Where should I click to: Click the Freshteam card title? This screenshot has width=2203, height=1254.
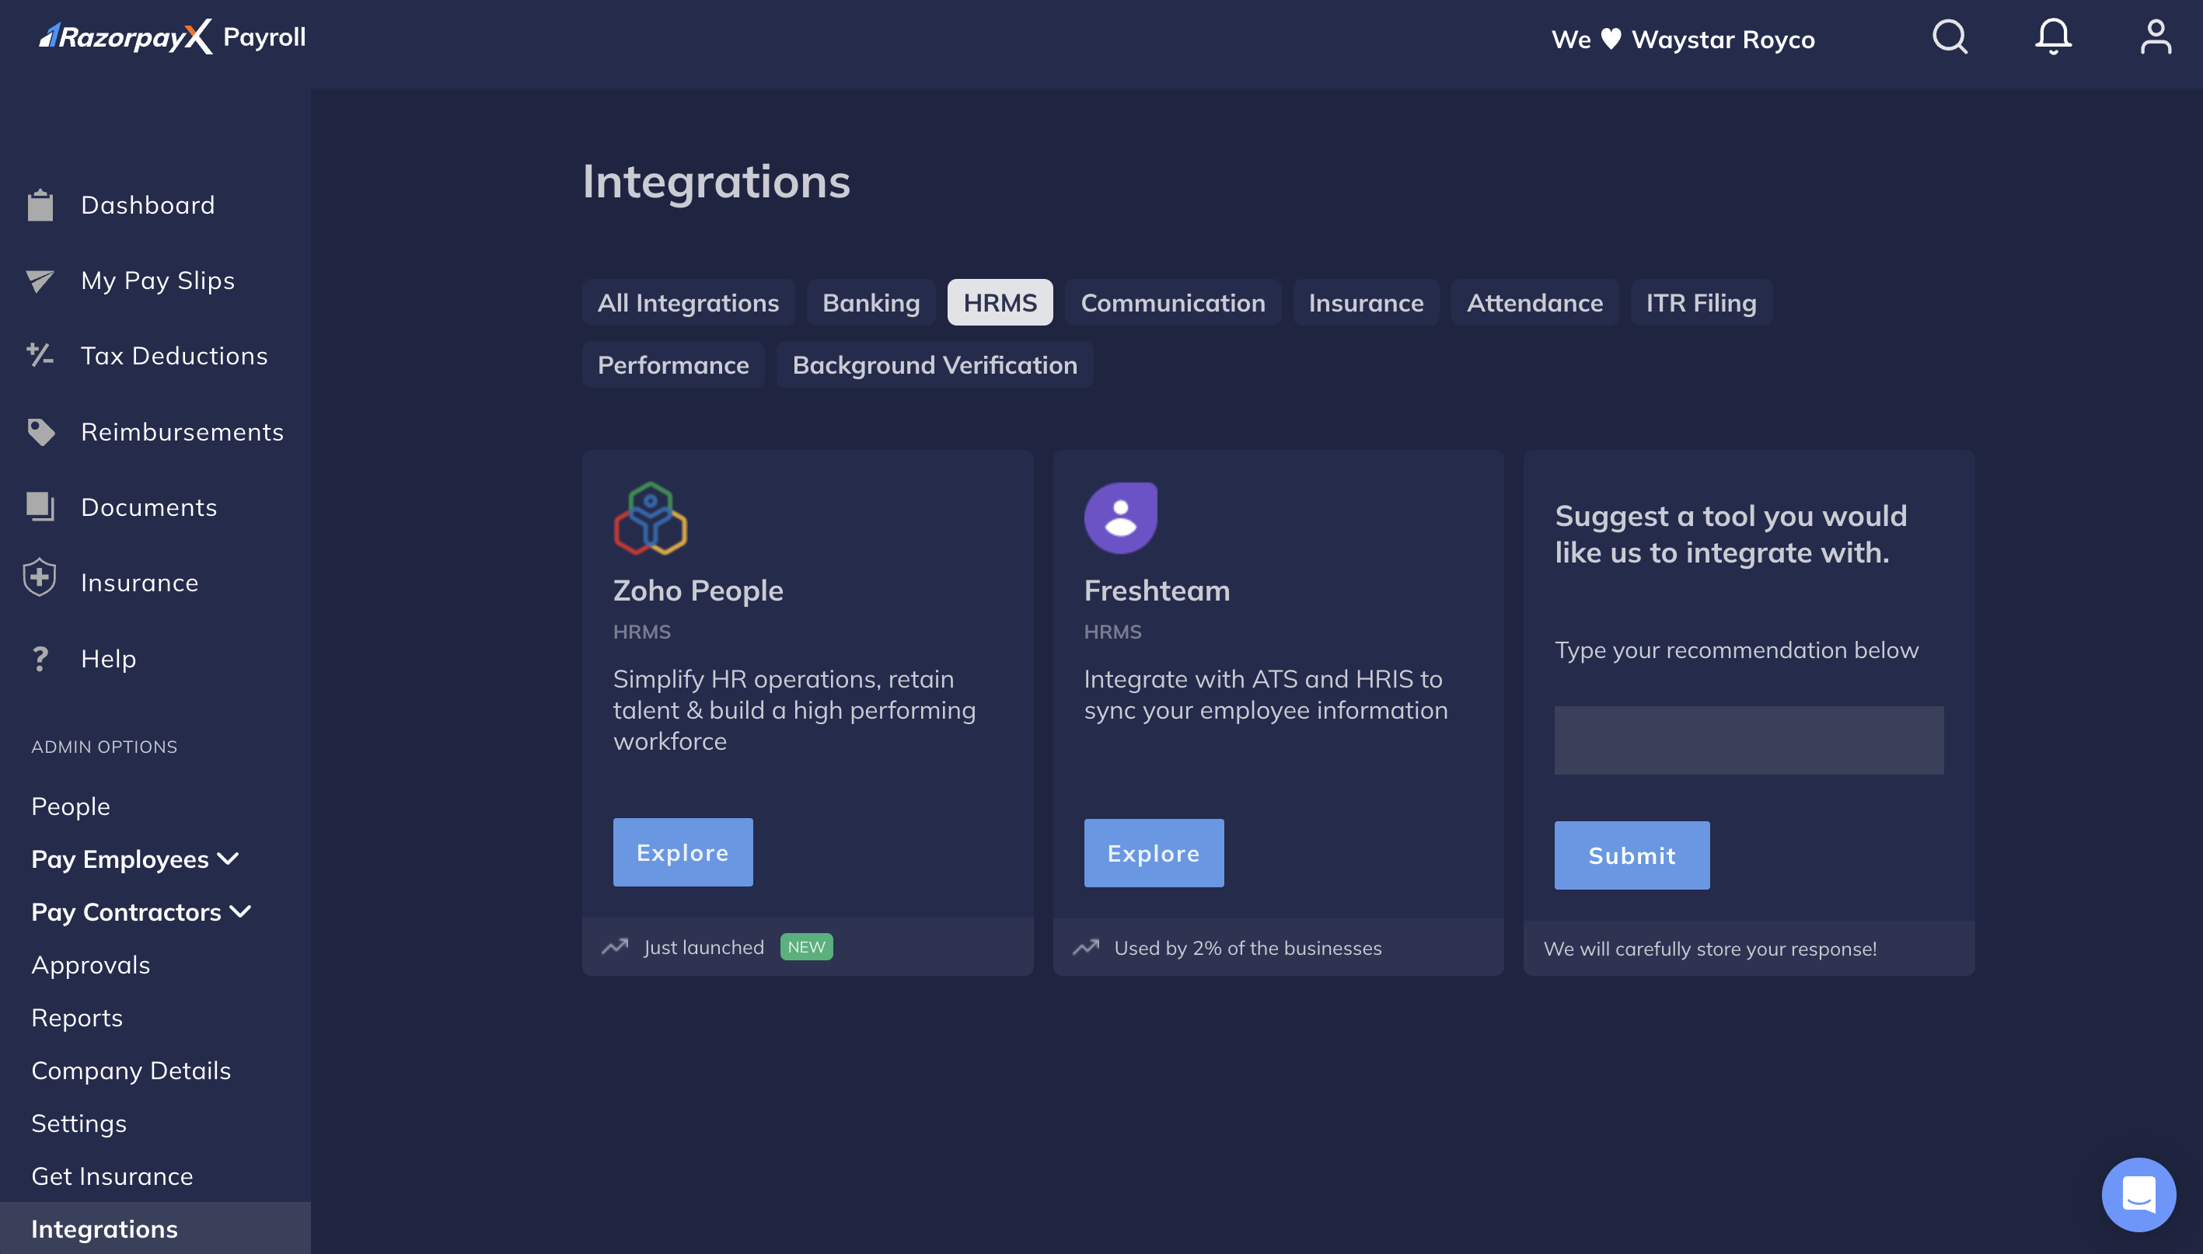point(1156,590)
